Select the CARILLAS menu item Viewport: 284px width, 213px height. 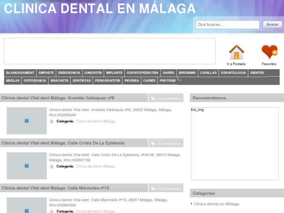tap(208, 73)
